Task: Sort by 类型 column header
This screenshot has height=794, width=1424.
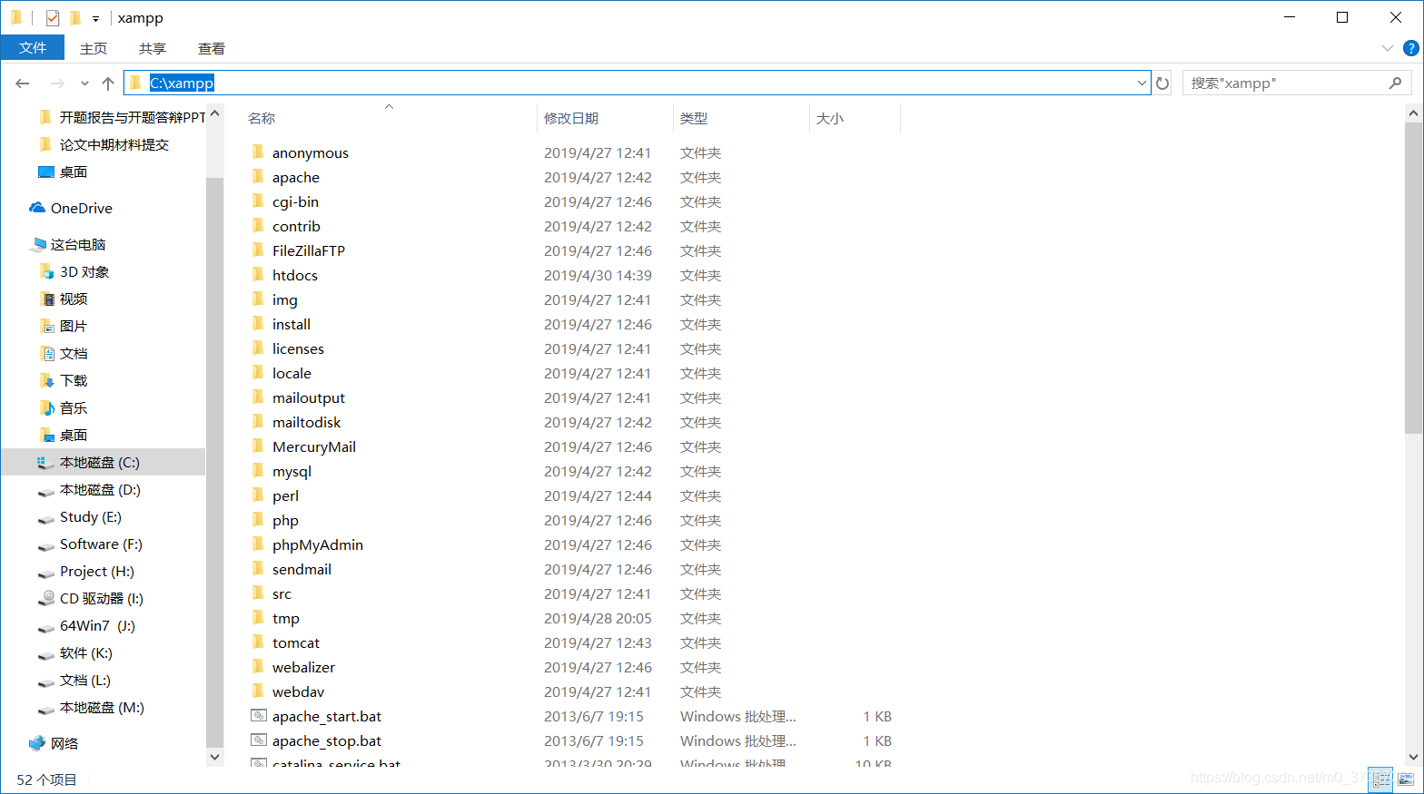Action: [694, 118]
